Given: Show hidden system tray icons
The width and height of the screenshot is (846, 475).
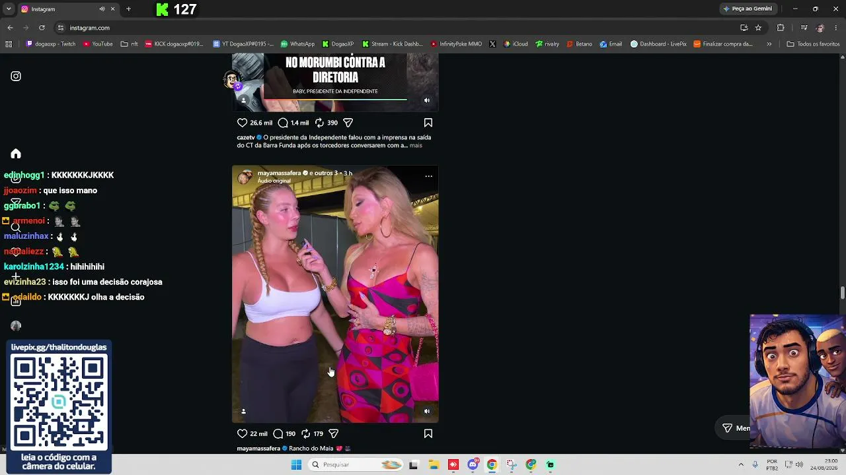Looking at the screenshot, I should tap(741, 464).
